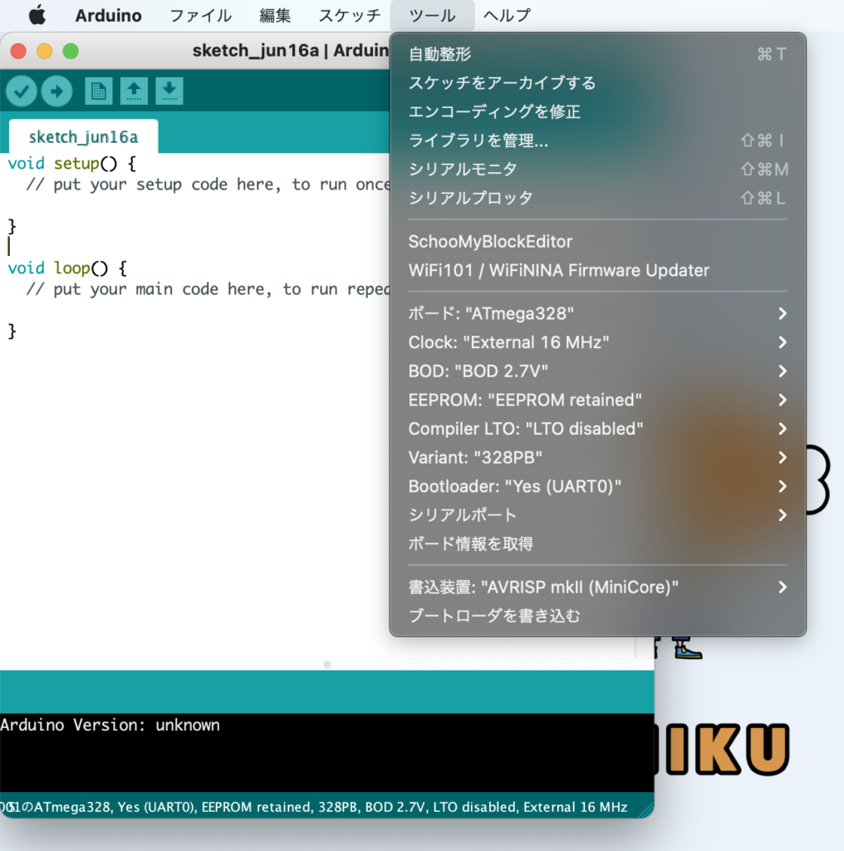Expand the シリアルポート submenu
The height and width of the screenshot is (851, 844).
(598, 514)
